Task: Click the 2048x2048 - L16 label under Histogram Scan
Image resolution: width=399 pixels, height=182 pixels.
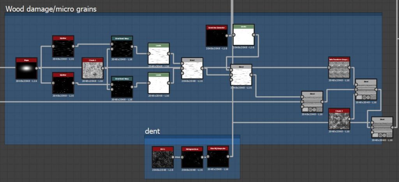Action: tap(192, 170)
